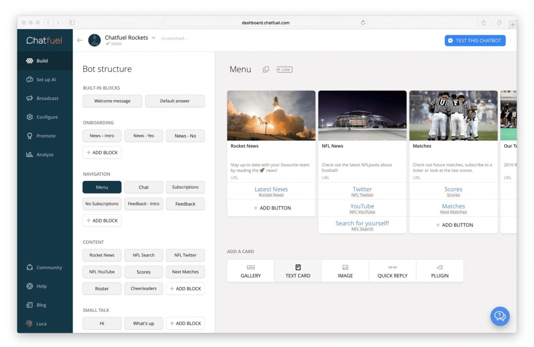534x347 pixels.
Task: Select the Menu navigation block
Action: 102,187
